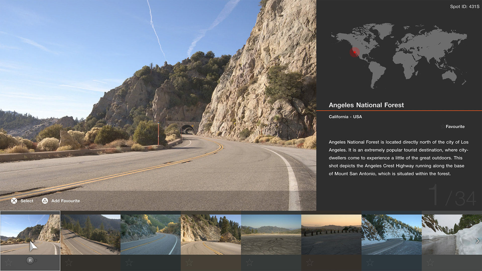Toggle the favourite star under the pine tree road thumbnail

point(69,262)
